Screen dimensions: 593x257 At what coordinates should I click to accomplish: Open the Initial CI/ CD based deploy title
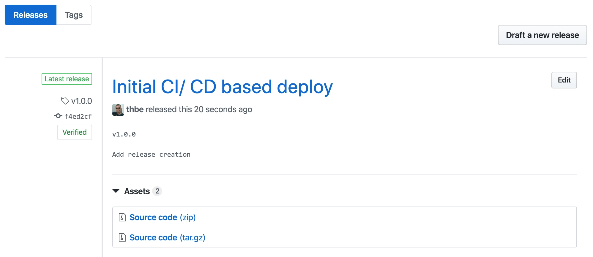click(223, 87)
